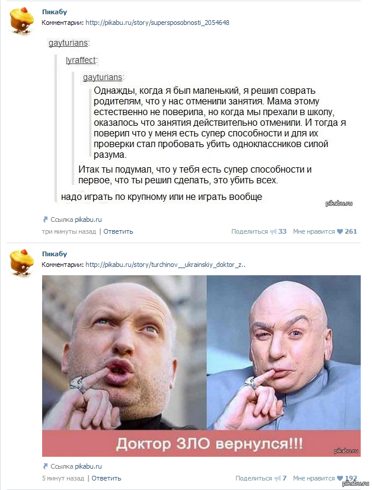
Task: Click Мне нравится on the second post
Action: coord(314,478)
